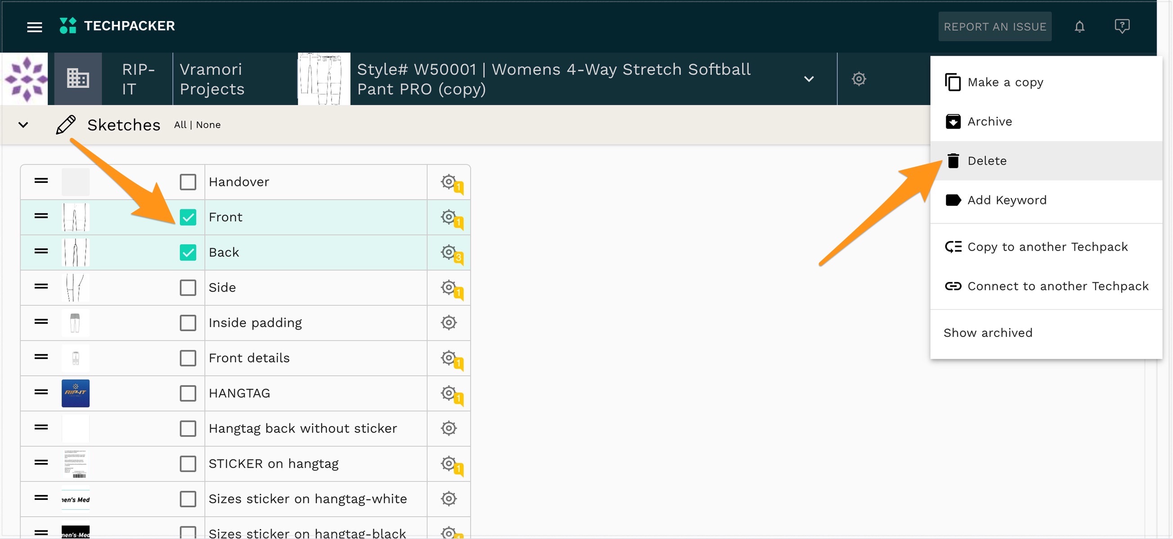Click the pencil icon beside Sketches
Viewport: 1173px width, 539px height.
(x=65, y=124)
